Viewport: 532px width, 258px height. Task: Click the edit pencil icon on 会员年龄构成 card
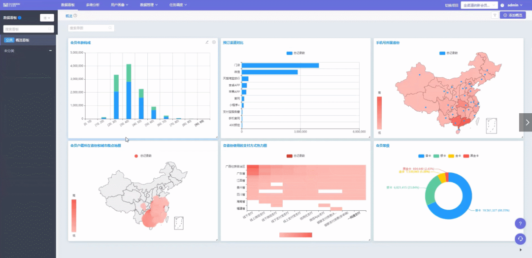click(x=207, y=42)
